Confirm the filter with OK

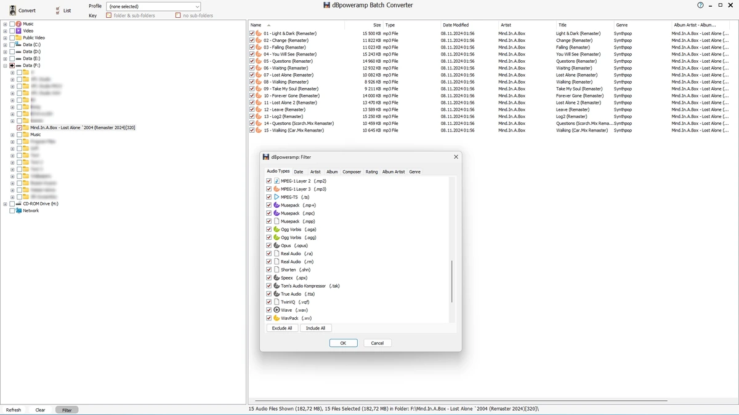pyautogui.click(x=344, y=343)
